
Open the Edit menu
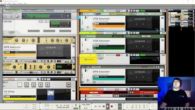pos(5,3)
